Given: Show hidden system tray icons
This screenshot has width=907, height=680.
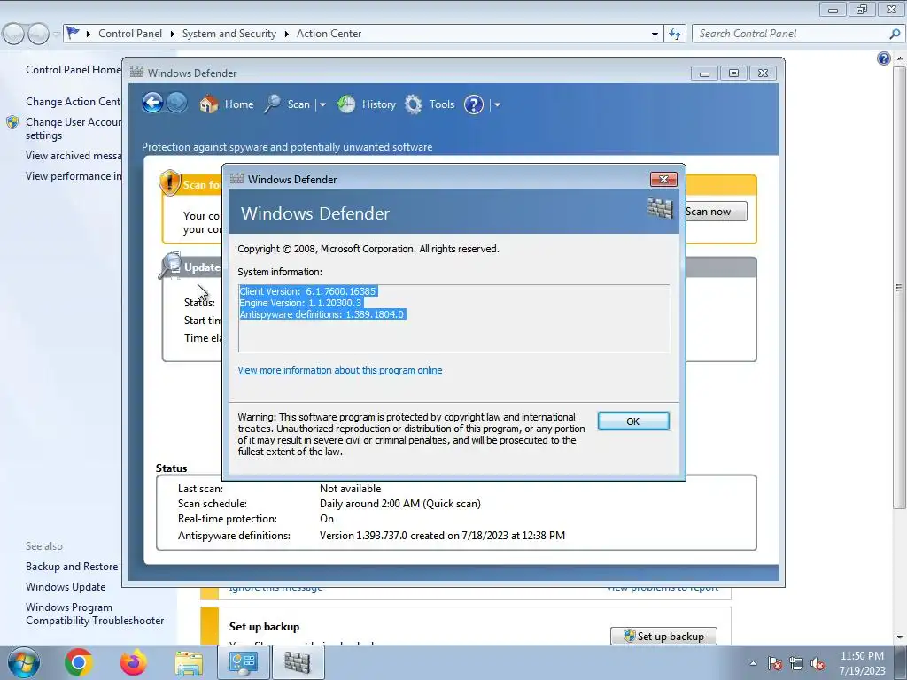Looking at the screenshot, I should pos(753,663).
